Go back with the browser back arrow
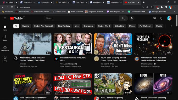Screen dimensions: 178x100 coord(3,7)
